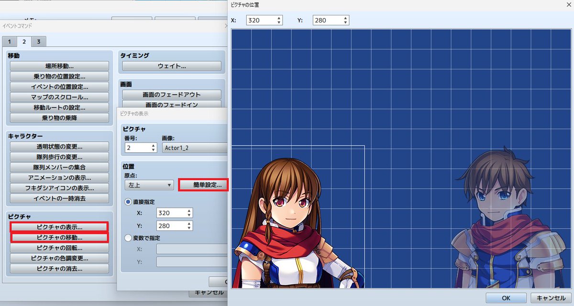Decrement Y stepper in ピクチャの表示 dialog
The image size is (574, 306).
click(x=189, y=228)
